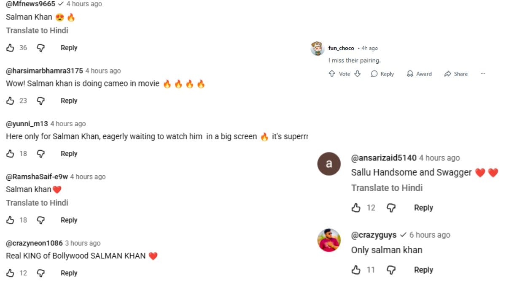Toggle like on @yunni_m13's comment
The image size is (506, 285).
[11, 154]
